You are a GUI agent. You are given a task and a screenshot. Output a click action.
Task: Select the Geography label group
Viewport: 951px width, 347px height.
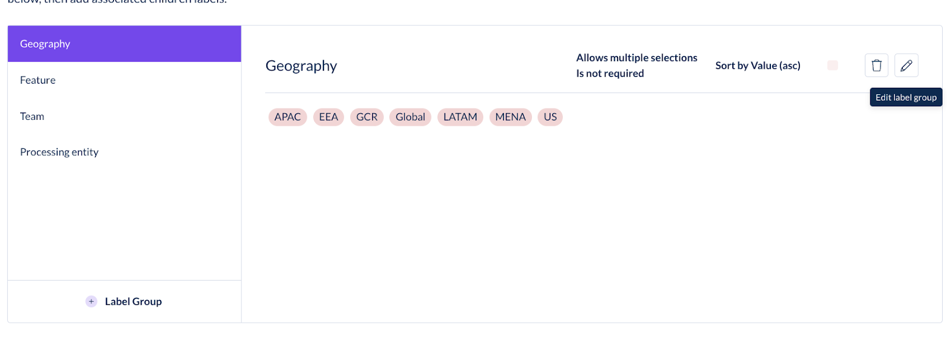pyautogui.click(x=124, y=44)
